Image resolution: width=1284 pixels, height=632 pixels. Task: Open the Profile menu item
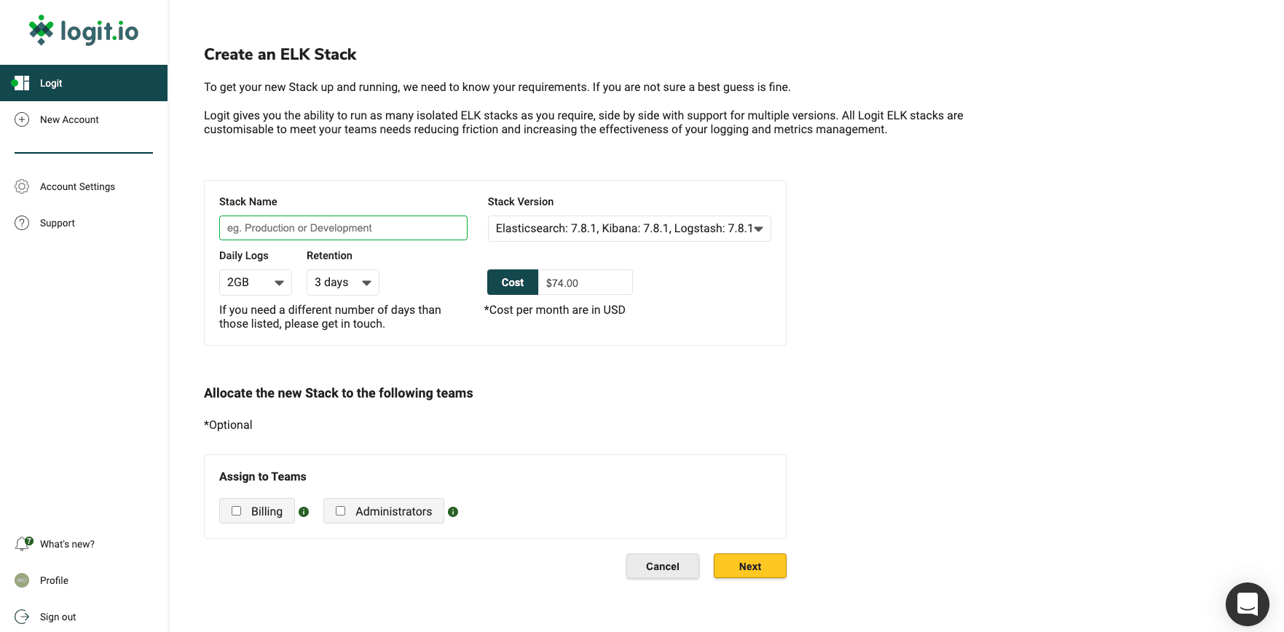point(54,580)
